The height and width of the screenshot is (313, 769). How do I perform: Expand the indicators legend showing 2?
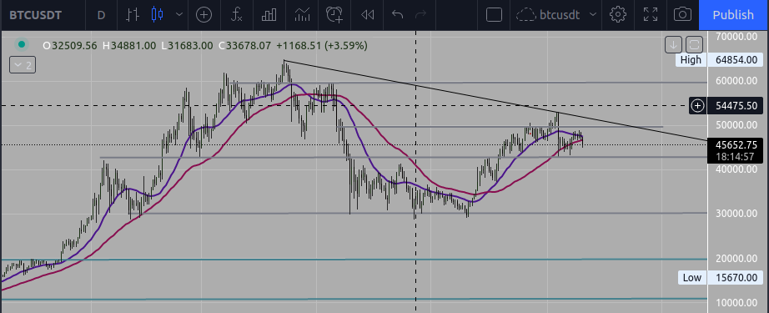pyautogui.click(x=23, y=65)
